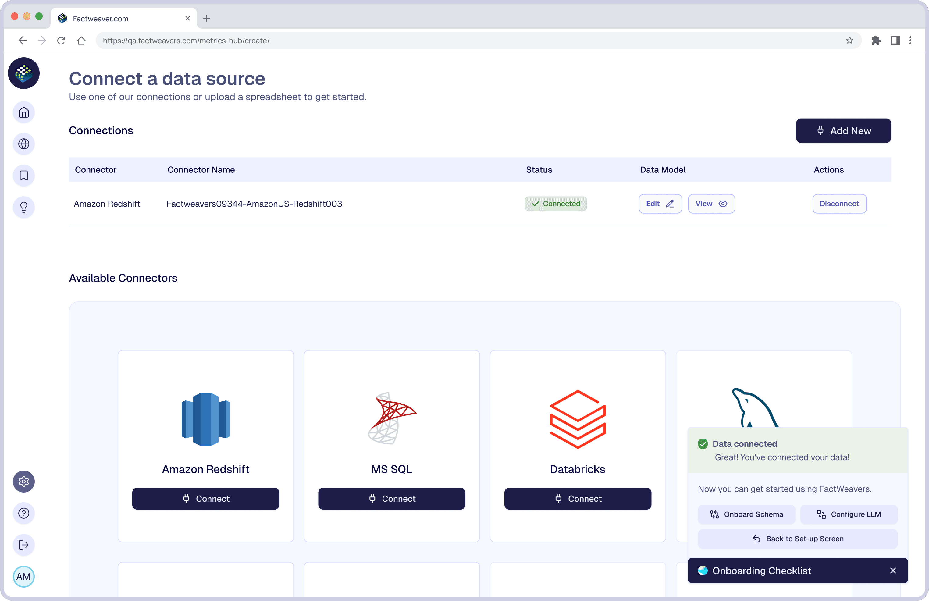
Task: Click the Available Connectors heading
Action: point(123,278)
